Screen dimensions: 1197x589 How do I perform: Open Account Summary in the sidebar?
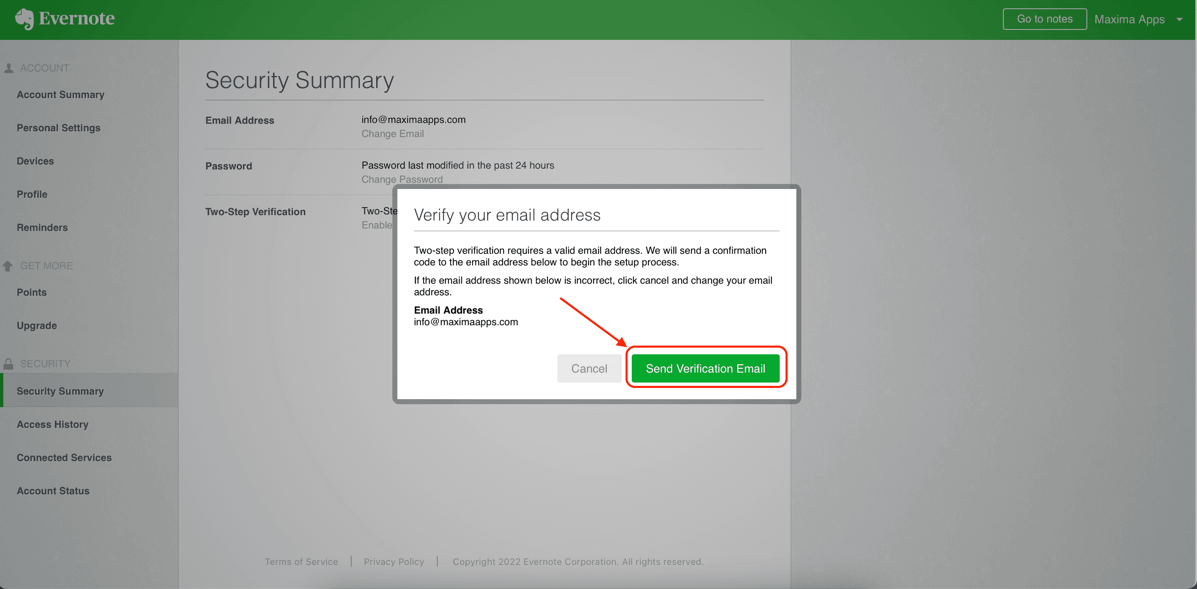pos(60,95)
